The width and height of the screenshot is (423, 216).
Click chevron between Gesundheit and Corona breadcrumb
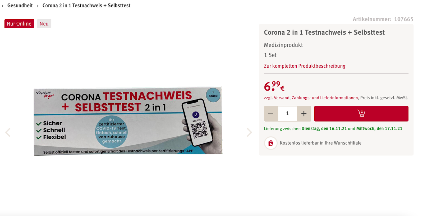click(x=38, y=6)
